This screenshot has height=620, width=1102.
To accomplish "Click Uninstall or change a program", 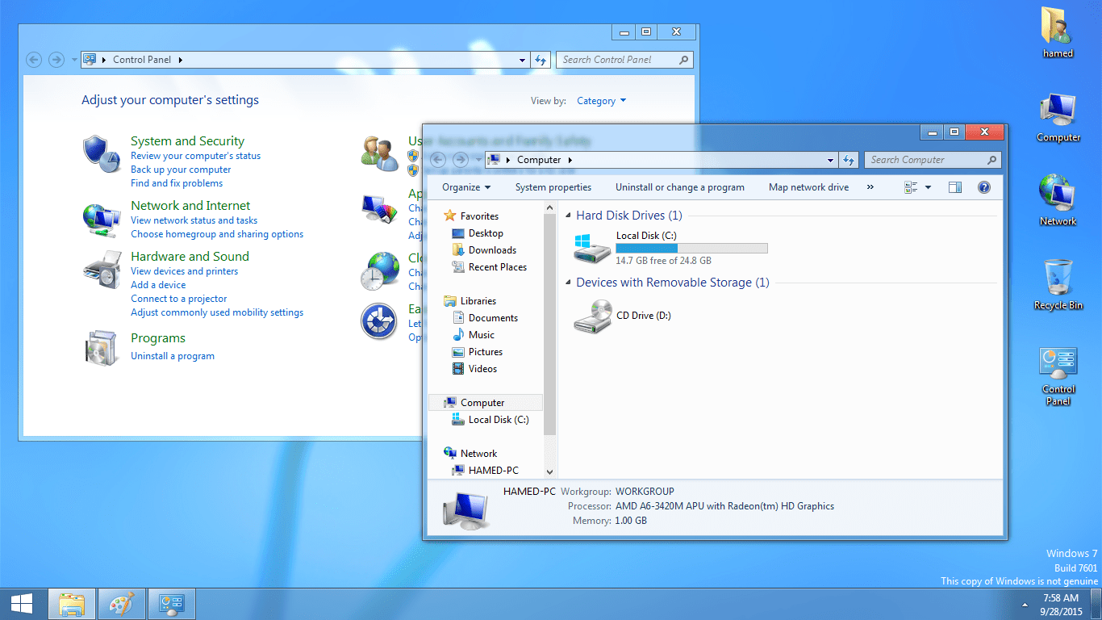I will coord(680,187).
